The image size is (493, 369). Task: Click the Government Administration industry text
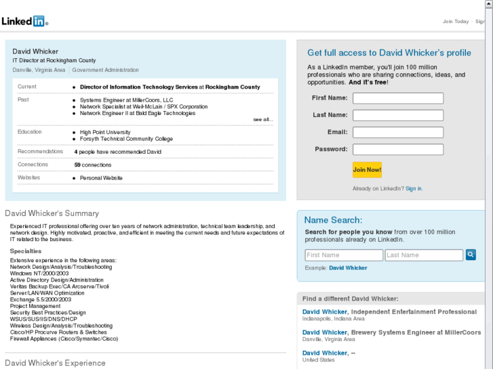pyautogui.click(x=105, y=70)
